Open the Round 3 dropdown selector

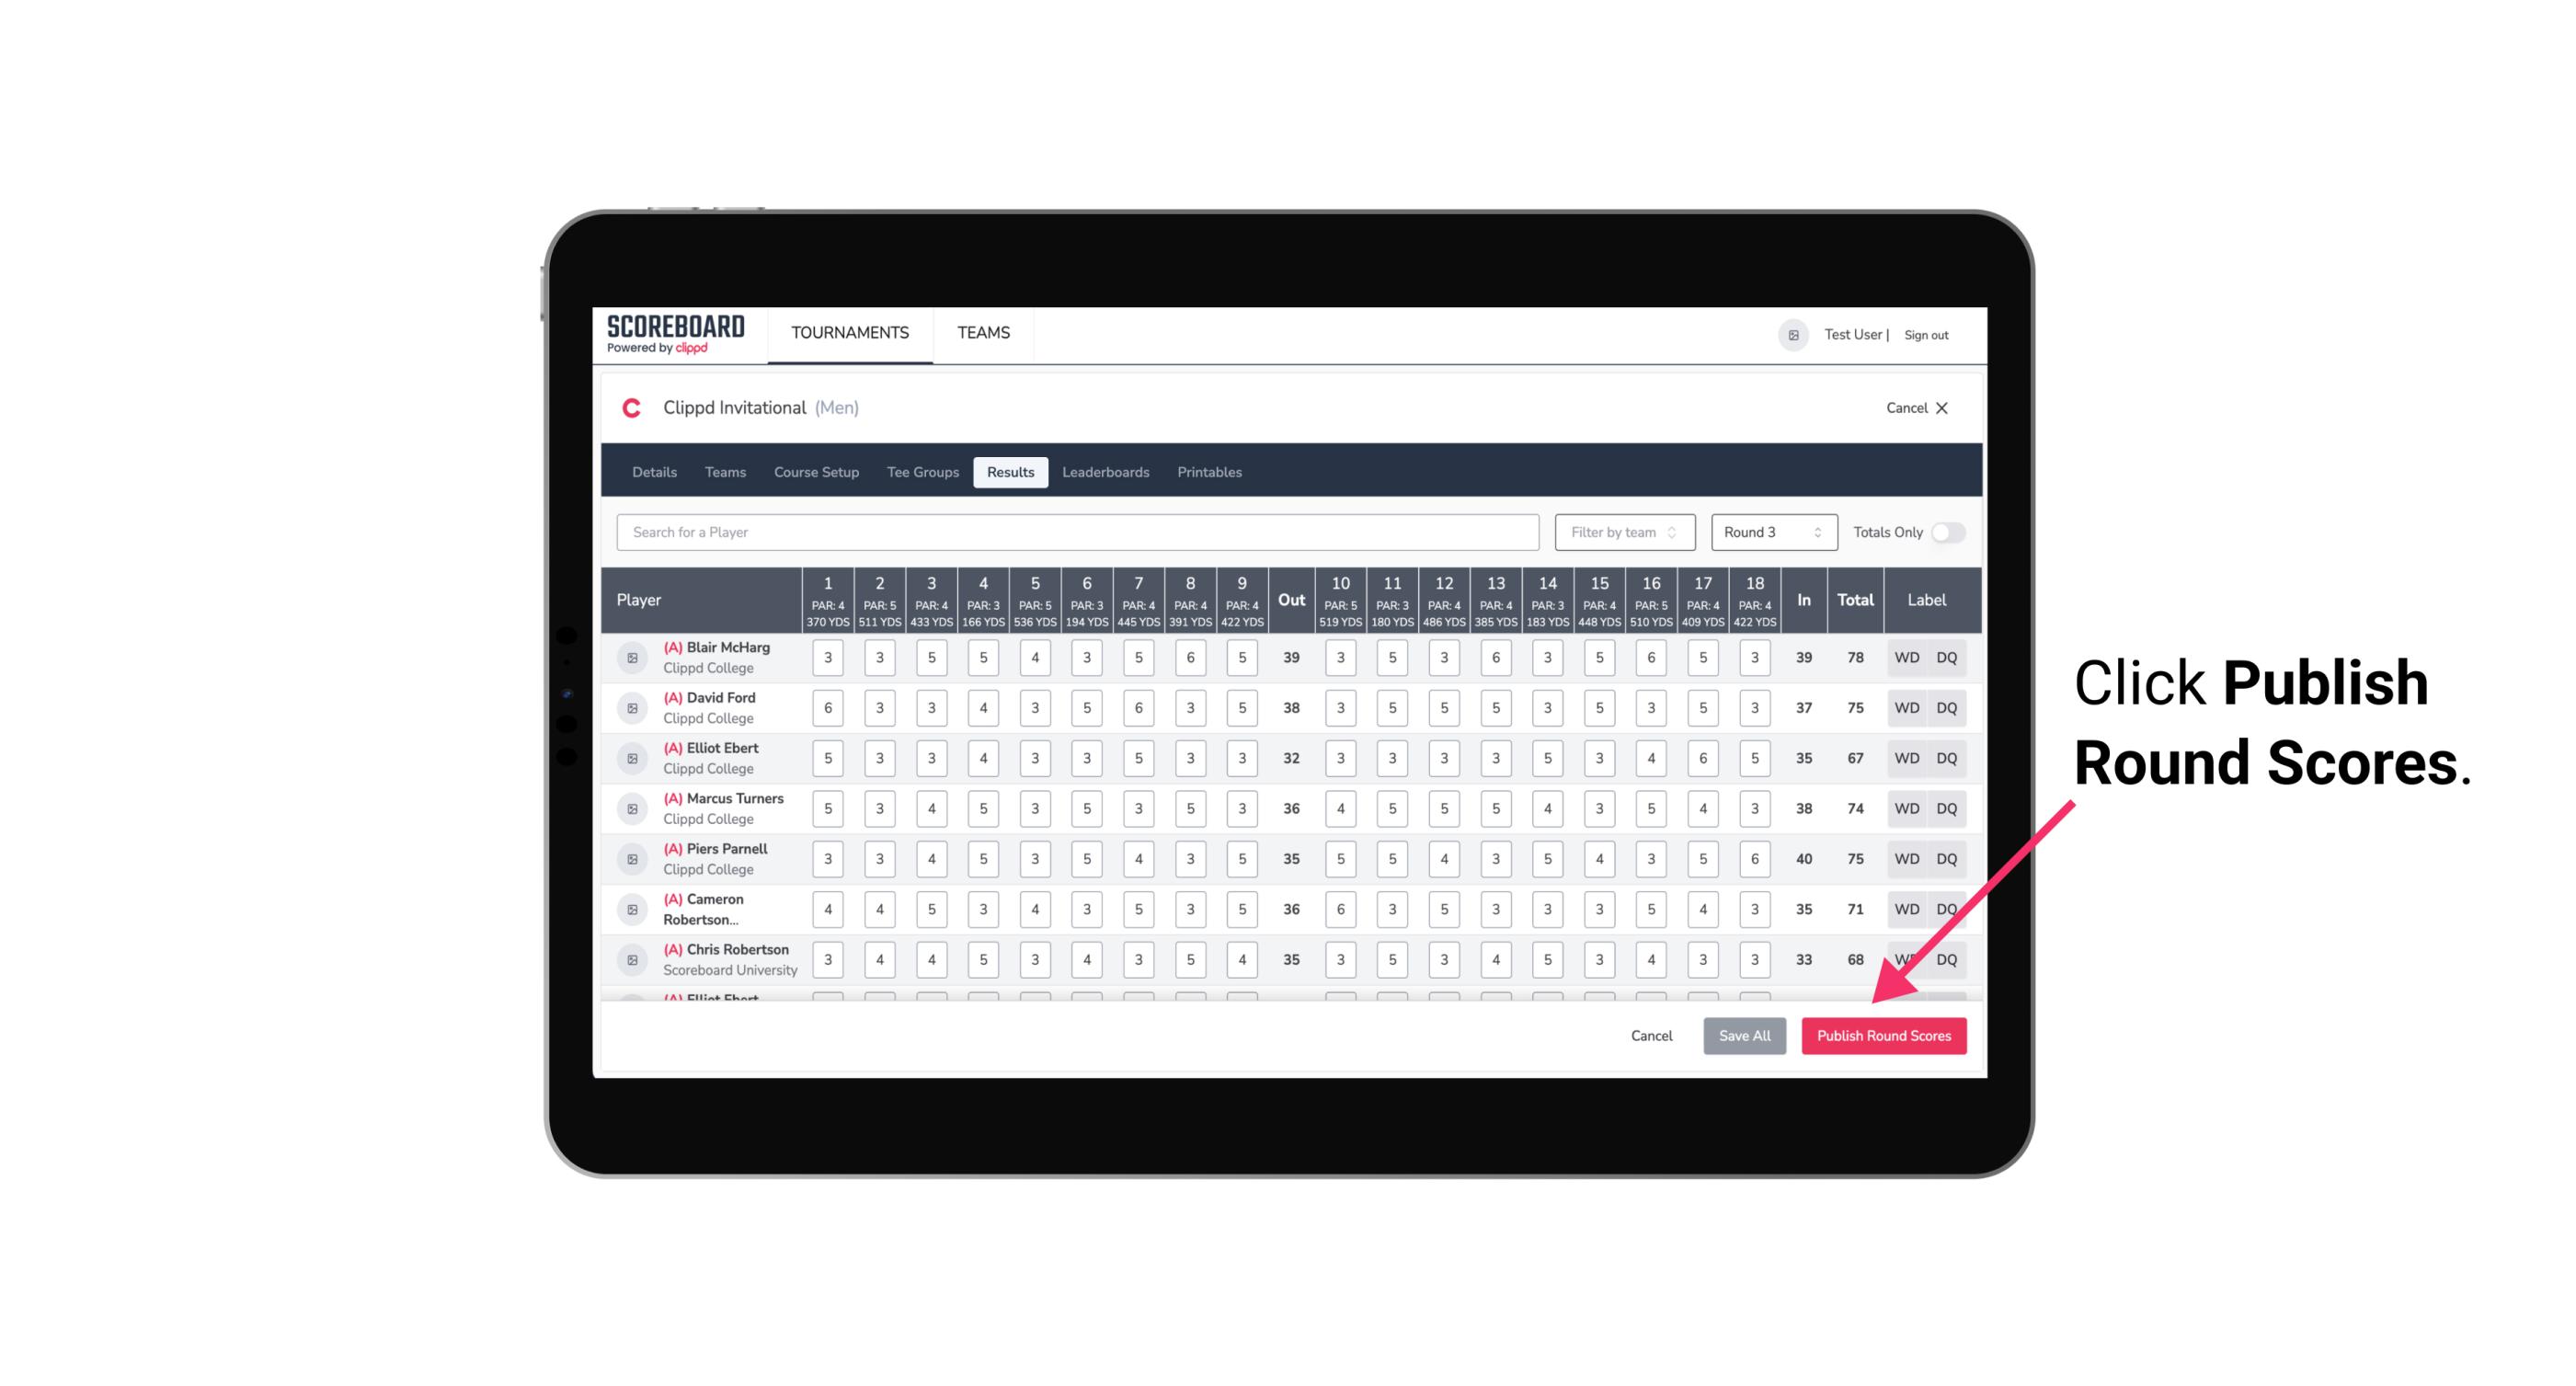[x=1769, y=531]
